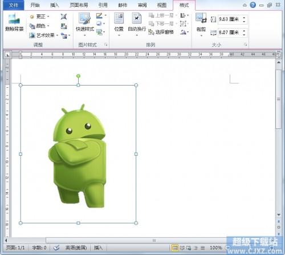Viewport: 285px width, 255px height.
Task: Click the previous page browse button
Action: (x=279, y=221)
